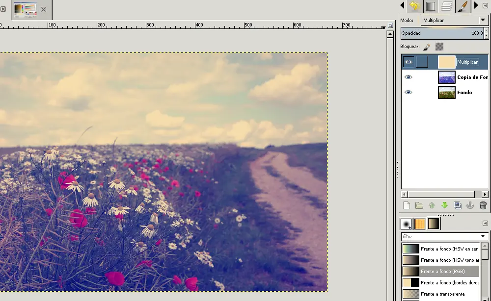Image resolution: width=491 pixels, height=301 pixels.
Task: Click the new layer group folder icon
Action: (x=419, y=206)
